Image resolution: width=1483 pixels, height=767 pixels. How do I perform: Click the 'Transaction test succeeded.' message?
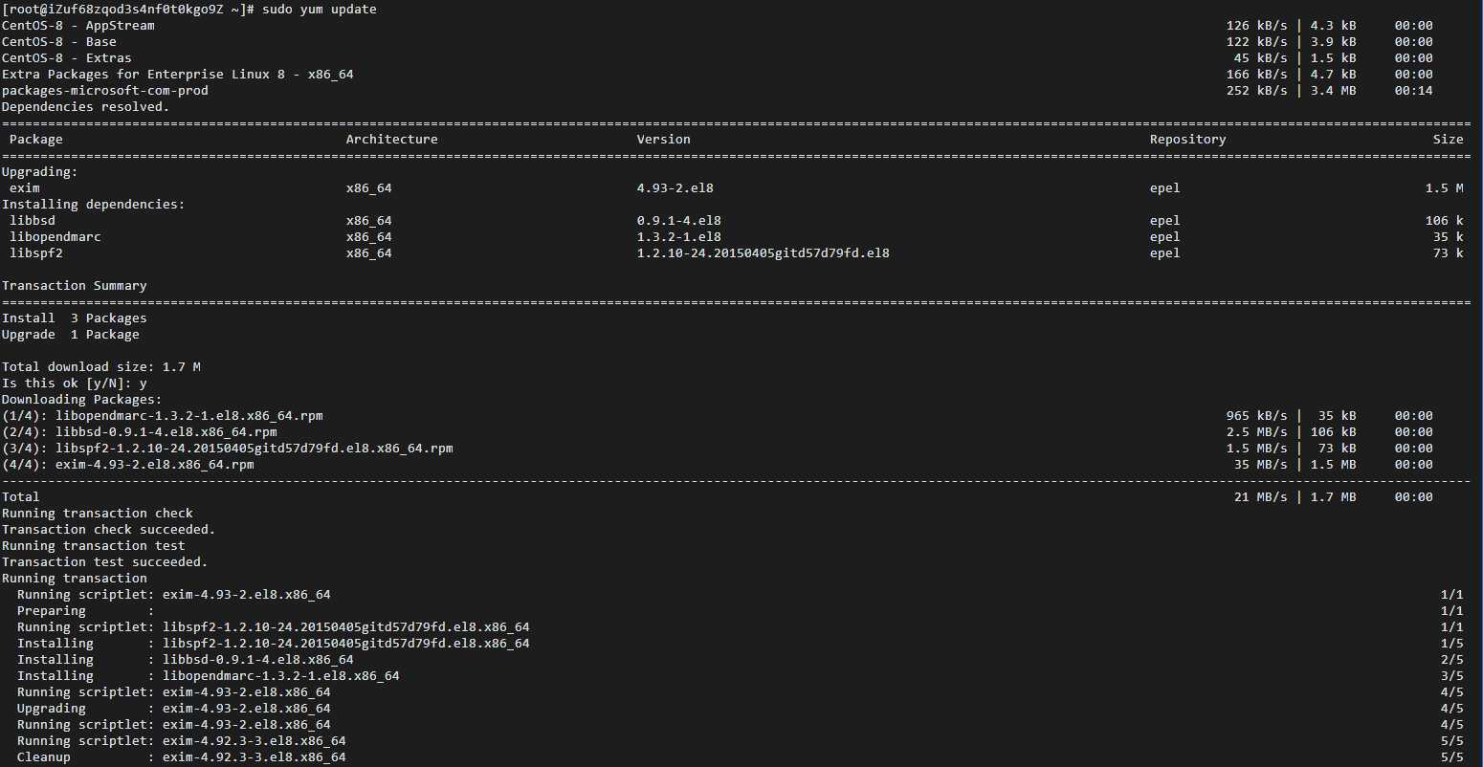tap(105, 562)
